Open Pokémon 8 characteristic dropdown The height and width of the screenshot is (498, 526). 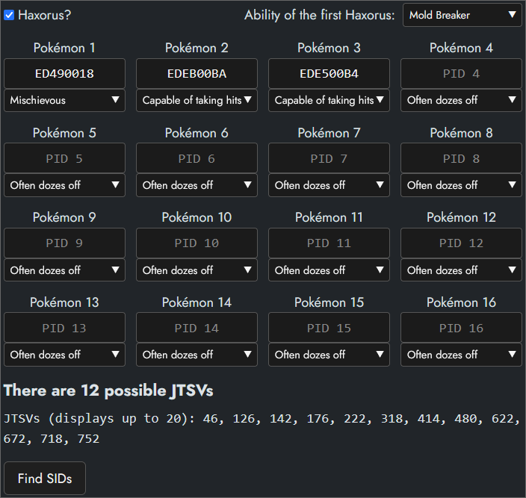[461, 185]
